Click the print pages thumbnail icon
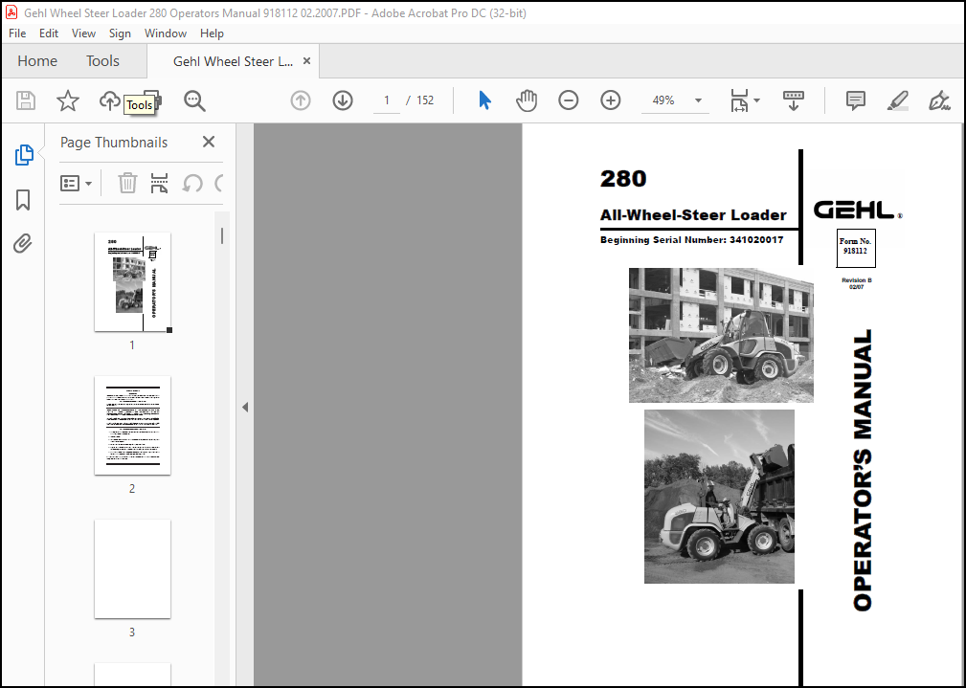Image resolution: width=966 pixels, height=688 pixels. click(x=160, y=183)
